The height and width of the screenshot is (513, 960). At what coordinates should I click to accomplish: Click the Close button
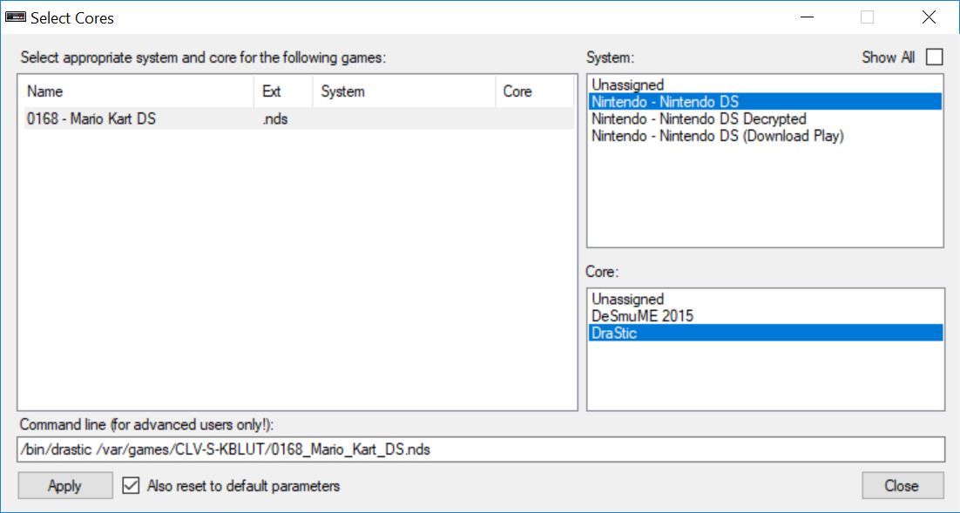(903, 485)
